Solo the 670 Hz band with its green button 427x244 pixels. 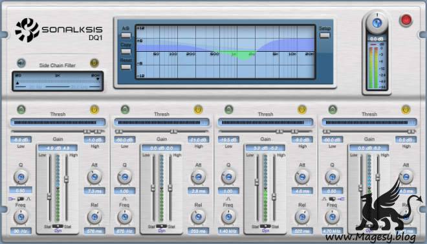tap(125, 109)
